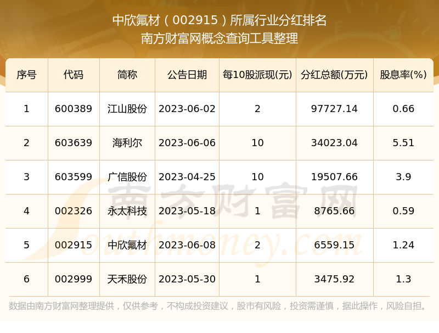Image resolution: width=439 pixels, height=333 pixels.
Task: Click the yield value 1.3
Action: coord(403,279)
